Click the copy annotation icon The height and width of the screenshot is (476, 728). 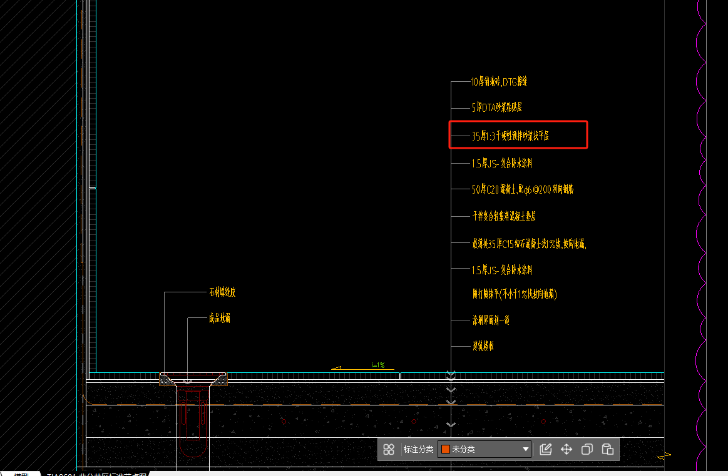pos(587,449)
